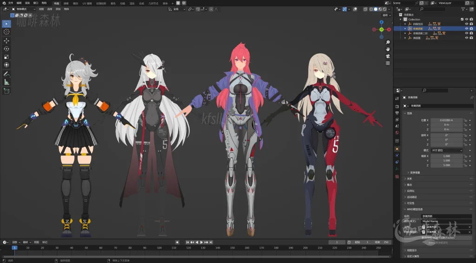Collapse the Transform (变换) panel
Screen dimensions: 476x263
pyautogui.click(x=409, y=113)
